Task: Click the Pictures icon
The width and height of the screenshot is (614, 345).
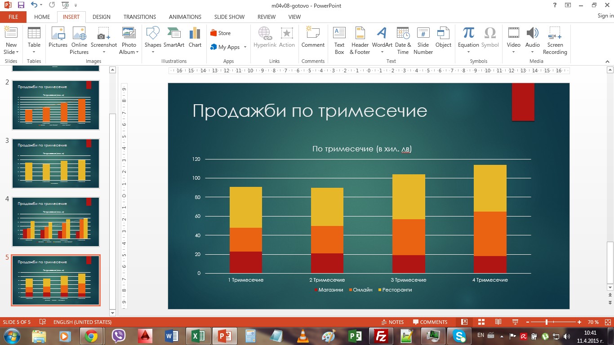Action: coord(58,37)
